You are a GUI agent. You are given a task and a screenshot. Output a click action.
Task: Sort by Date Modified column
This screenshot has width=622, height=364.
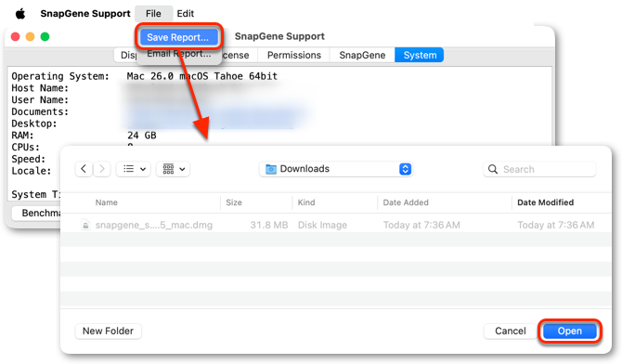[x=546, y=202]
